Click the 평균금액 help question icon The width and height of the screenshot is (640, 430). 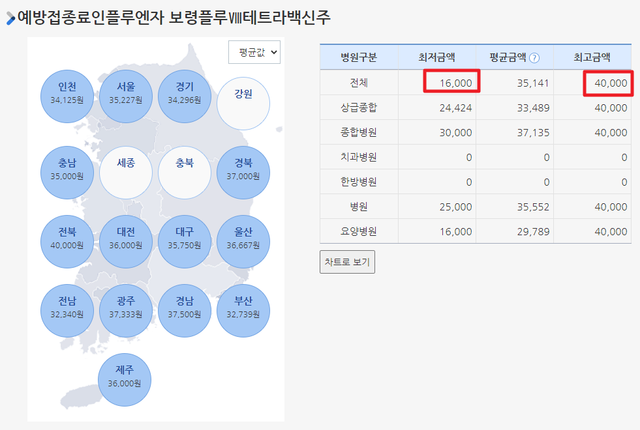(534, 58)
